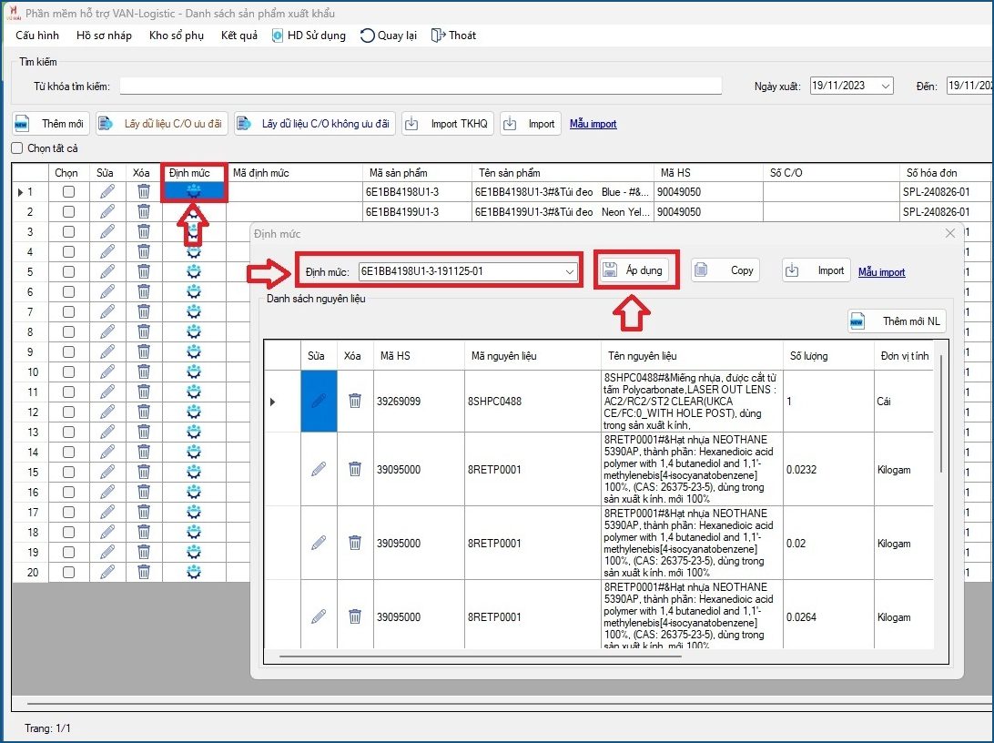Screen dimensions: 994x743
Task: Click the trash delete icon in row 1
Action: (x=143, y=191)
